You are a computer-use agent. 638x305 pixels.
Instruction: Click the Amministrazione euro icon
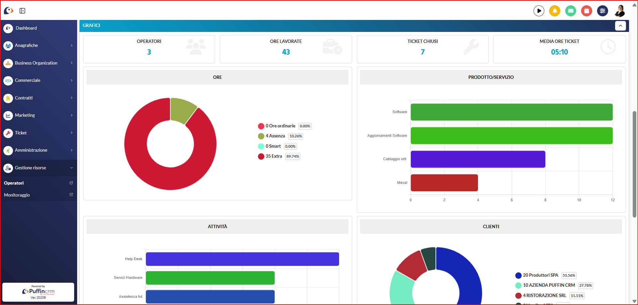point(8,150)
